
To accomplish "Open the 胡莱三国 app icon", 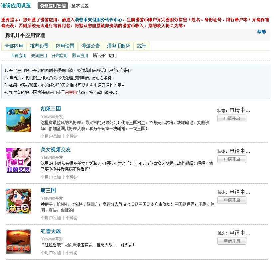I will 18,120.
